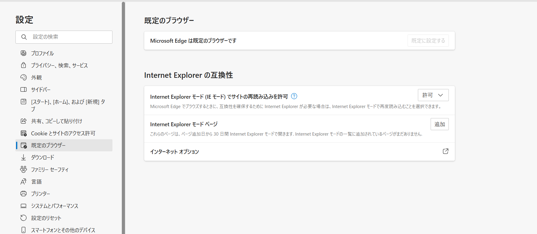Click the Internet Explorer モード ページ label

184,124
